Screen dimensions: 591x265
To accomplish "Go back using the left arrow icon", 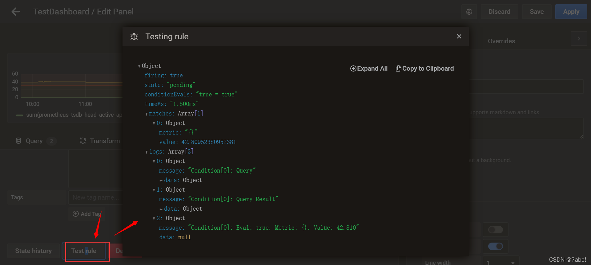I will click(15, 12).
